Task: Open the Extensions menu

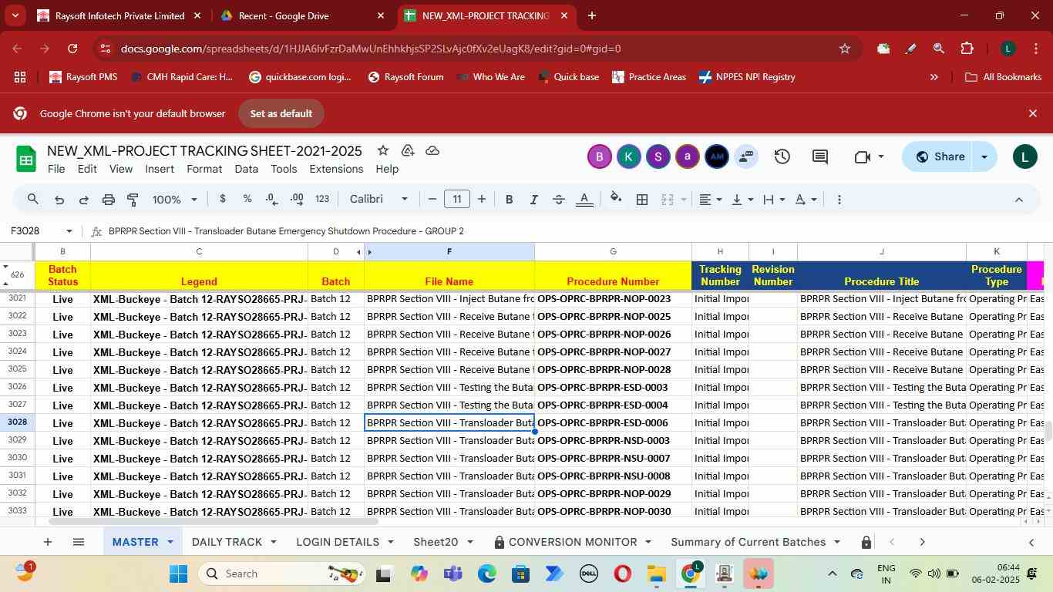Action: [335, 169]
